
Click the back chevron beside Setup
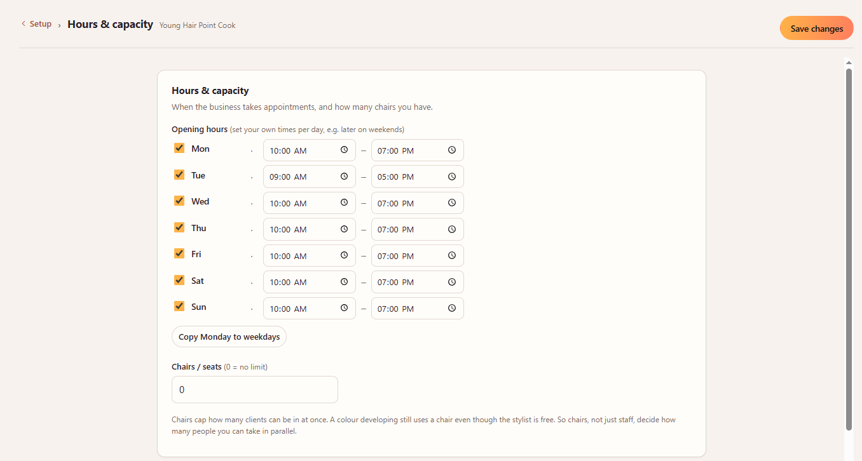24,24
